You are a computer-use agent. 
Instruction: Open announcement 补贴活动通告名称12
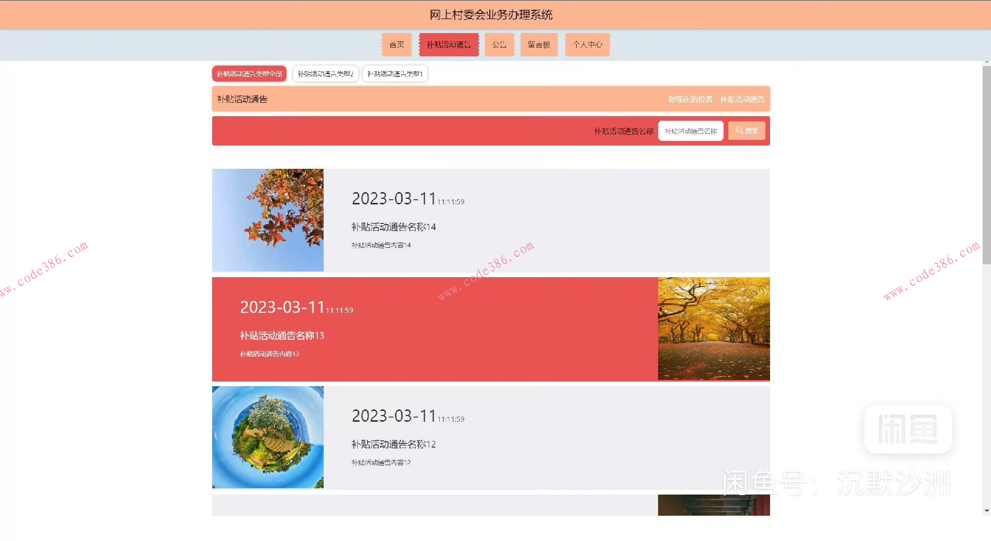(393, 444)
